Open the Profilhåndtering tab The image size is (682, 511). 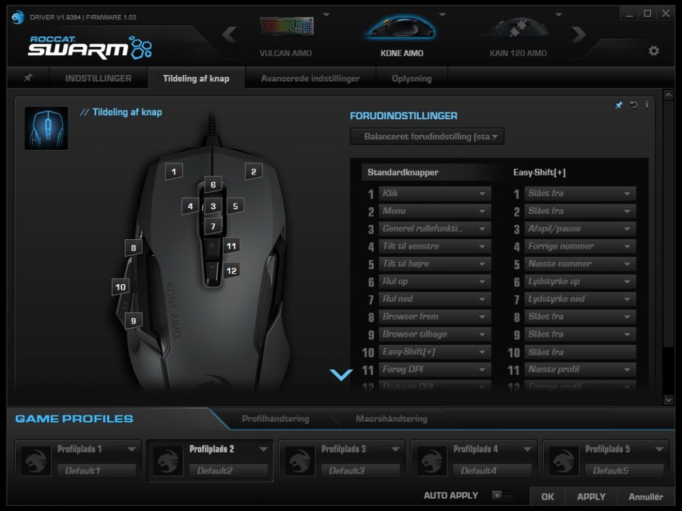pyautogui.click(x=276, y=418)
